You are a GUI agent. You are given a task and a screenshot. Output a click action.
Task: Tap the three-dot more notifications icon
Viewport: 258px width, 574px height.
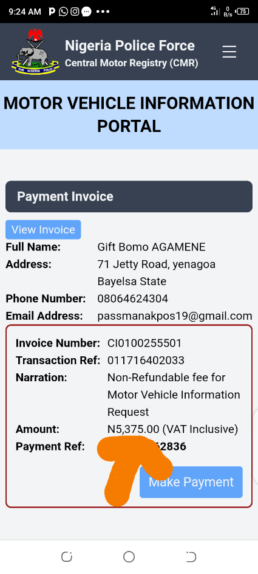(x=103, y=12)
